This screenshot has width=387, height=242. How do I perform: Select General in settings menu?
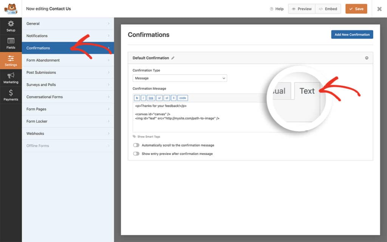pos(68,23)
